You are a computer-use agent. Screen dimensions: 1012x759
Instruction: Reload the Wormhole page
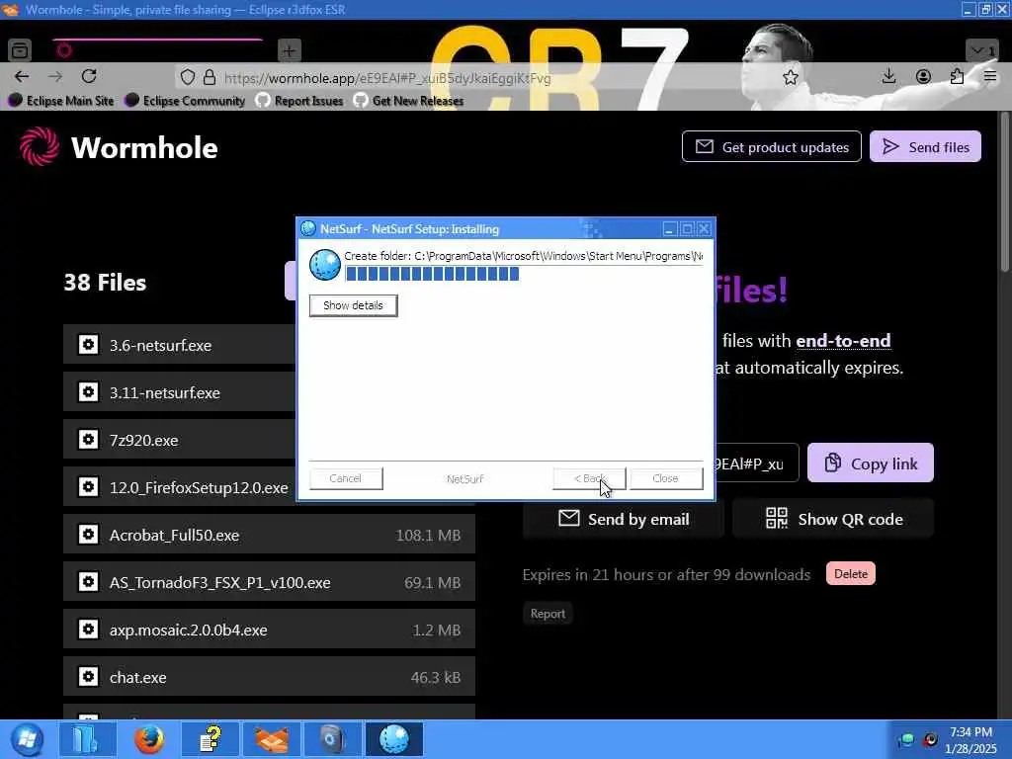[x=89, y=77]
